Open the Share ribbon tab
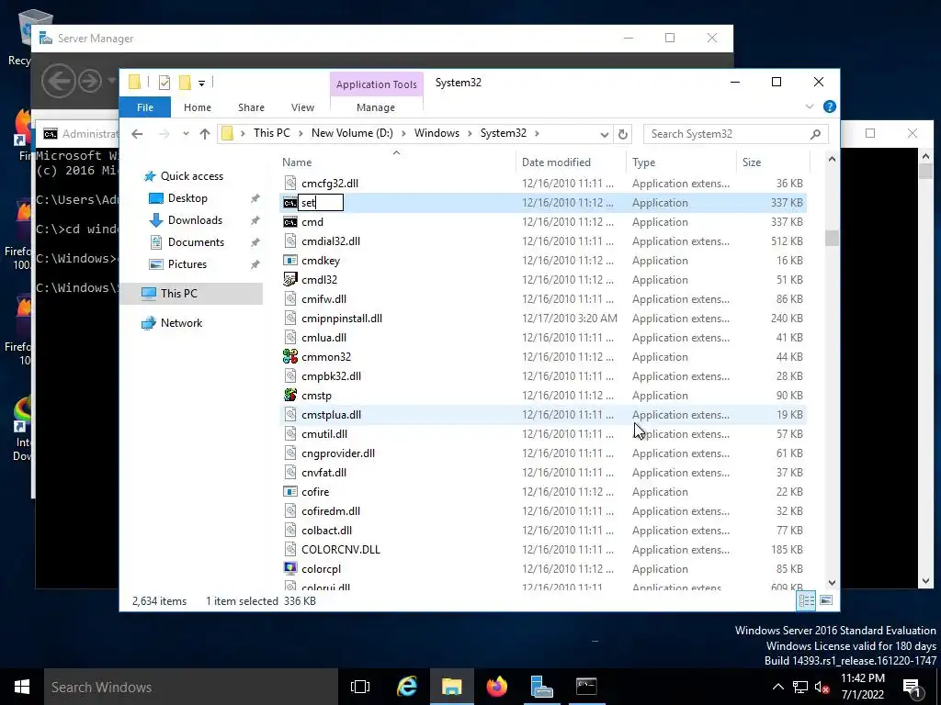The width and height of the screenshot is (941, 705). [x=251, y=107]
